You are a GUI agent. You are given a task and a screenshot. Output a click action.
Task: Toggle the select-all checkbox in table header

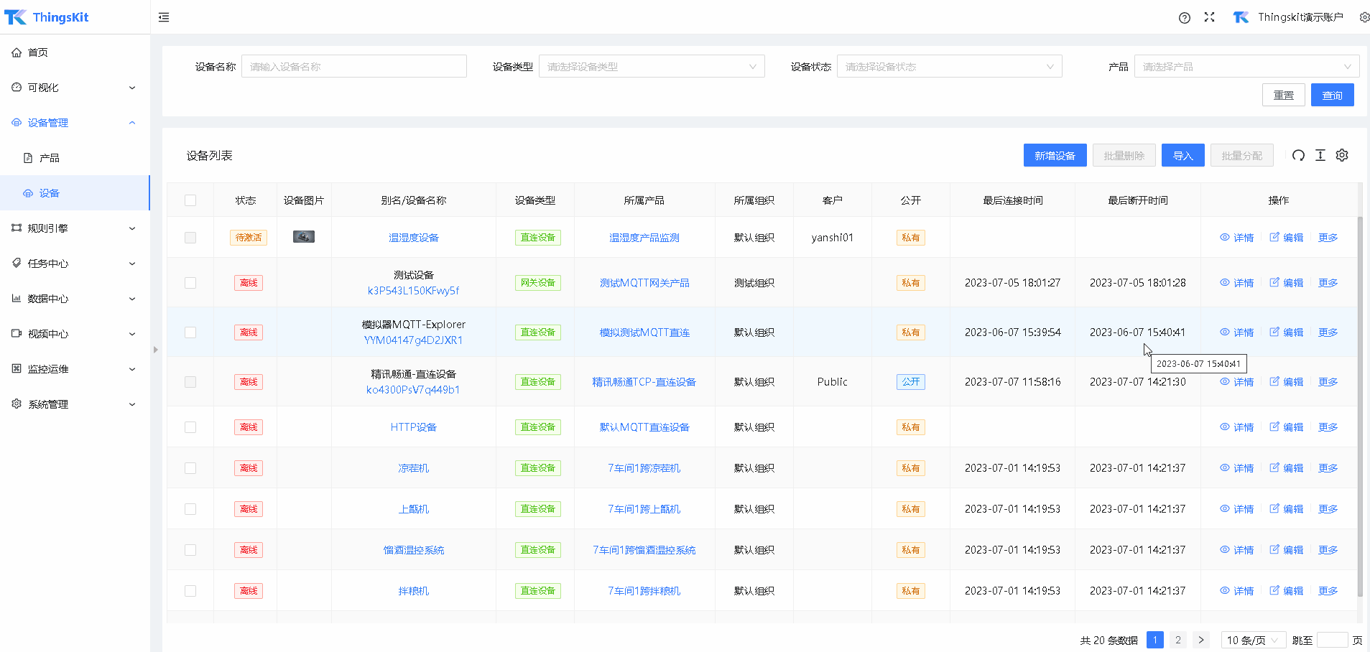[190, 200]
